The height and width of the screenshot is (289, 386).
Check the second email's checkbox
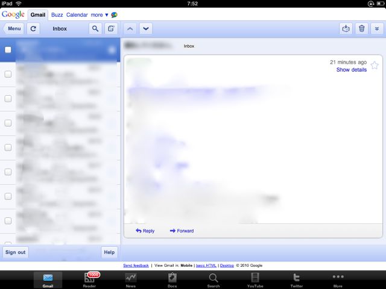click(8, 74)
